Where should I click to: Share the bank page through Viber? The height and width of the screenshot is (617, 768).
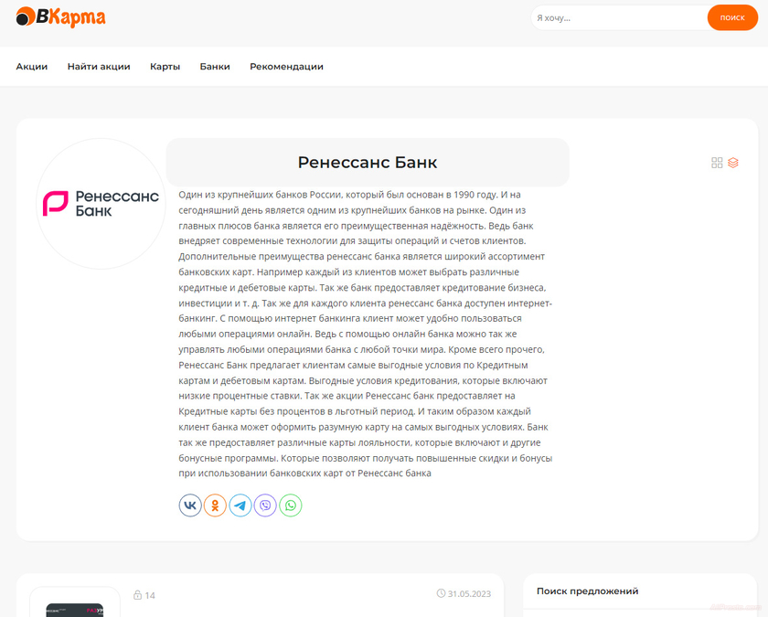click(x=265, y=505)
